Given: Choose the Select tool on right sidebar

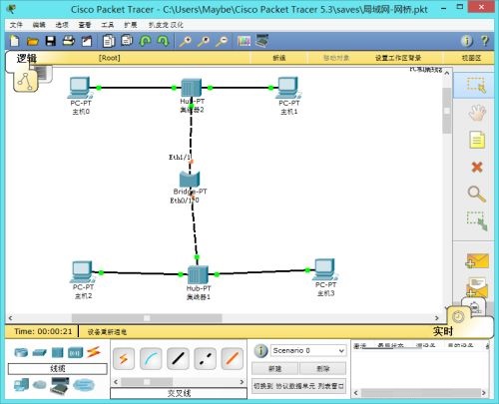Looking at the screenshot, I should click(476, 85).
